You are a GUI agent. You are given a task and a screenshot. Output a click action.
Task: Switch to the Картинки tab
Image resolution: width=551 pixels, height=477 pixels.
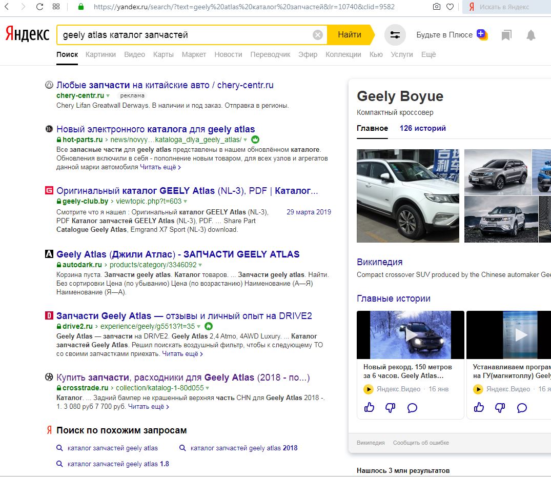pyautogui.click(x=100, y=54)
